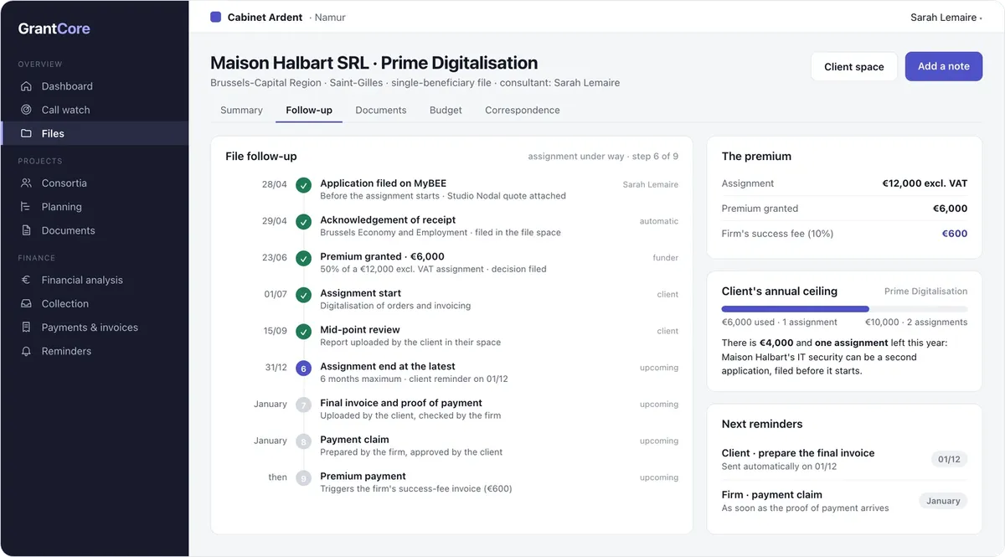Image resolution: width=1005 pixels, height=557 pixels.
Task: Click the €6,000 value beside Premium granted
Action: point(951,209)
